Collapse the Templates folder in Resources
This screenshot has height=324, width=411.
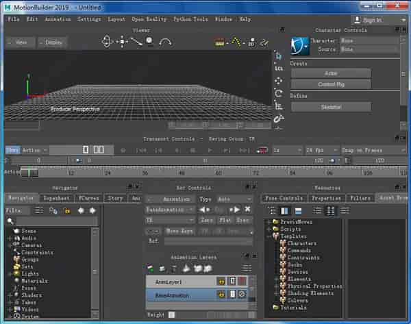[269, 236]
